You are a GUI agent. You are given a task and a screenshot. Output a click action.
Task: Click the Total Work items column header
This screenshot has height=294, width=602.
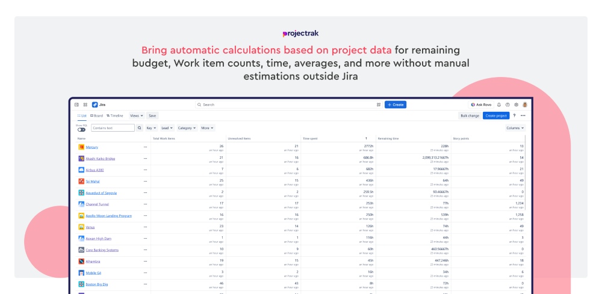click(164, 138)
